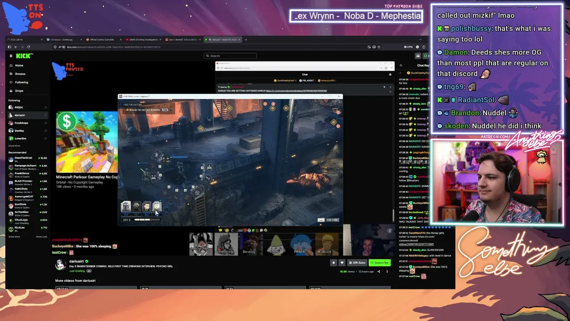Viewport: 570px width, 321px height.
Task: Switch to the Official Destiny Subreddit tab
Action: pyautogui.click(x=103, y=40)
